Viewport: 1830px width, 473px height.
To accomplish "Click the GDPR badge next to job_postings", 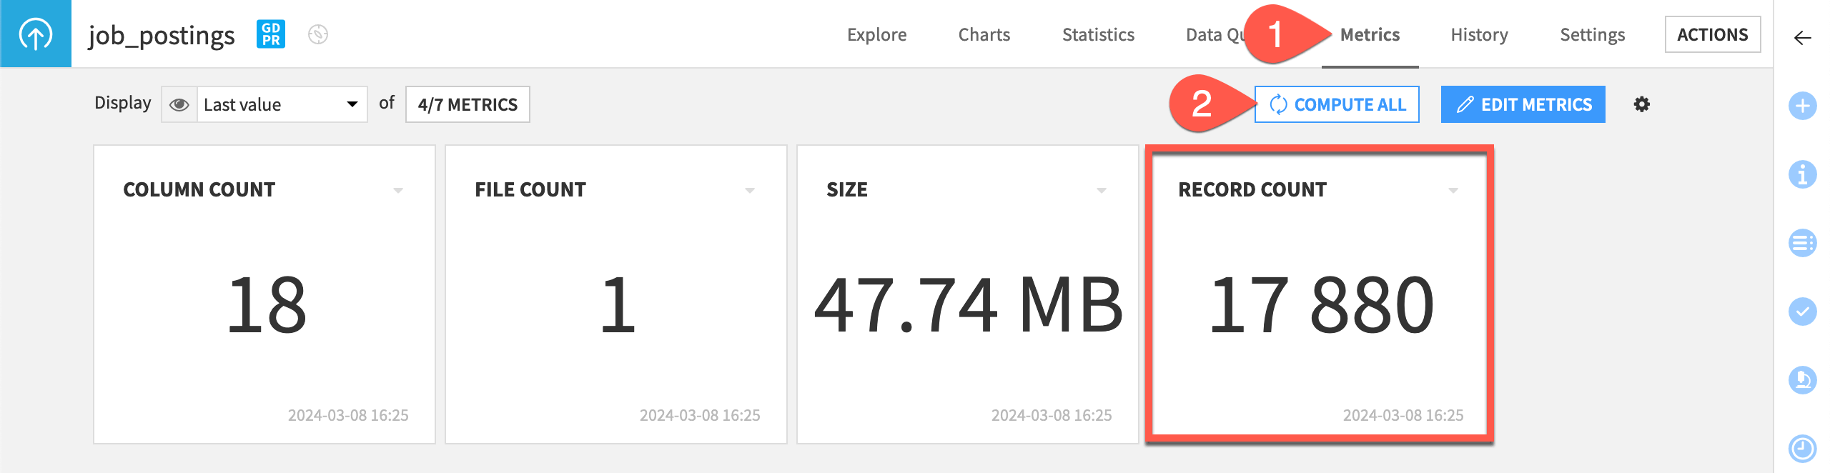I will click(x=271, y=34).
